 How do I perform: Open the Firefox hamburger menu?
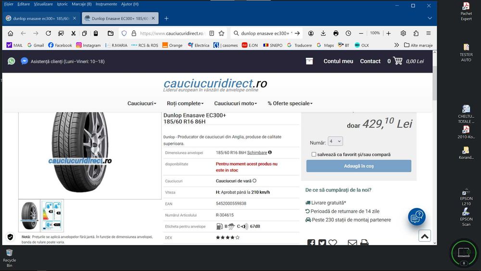coord(429,33)
